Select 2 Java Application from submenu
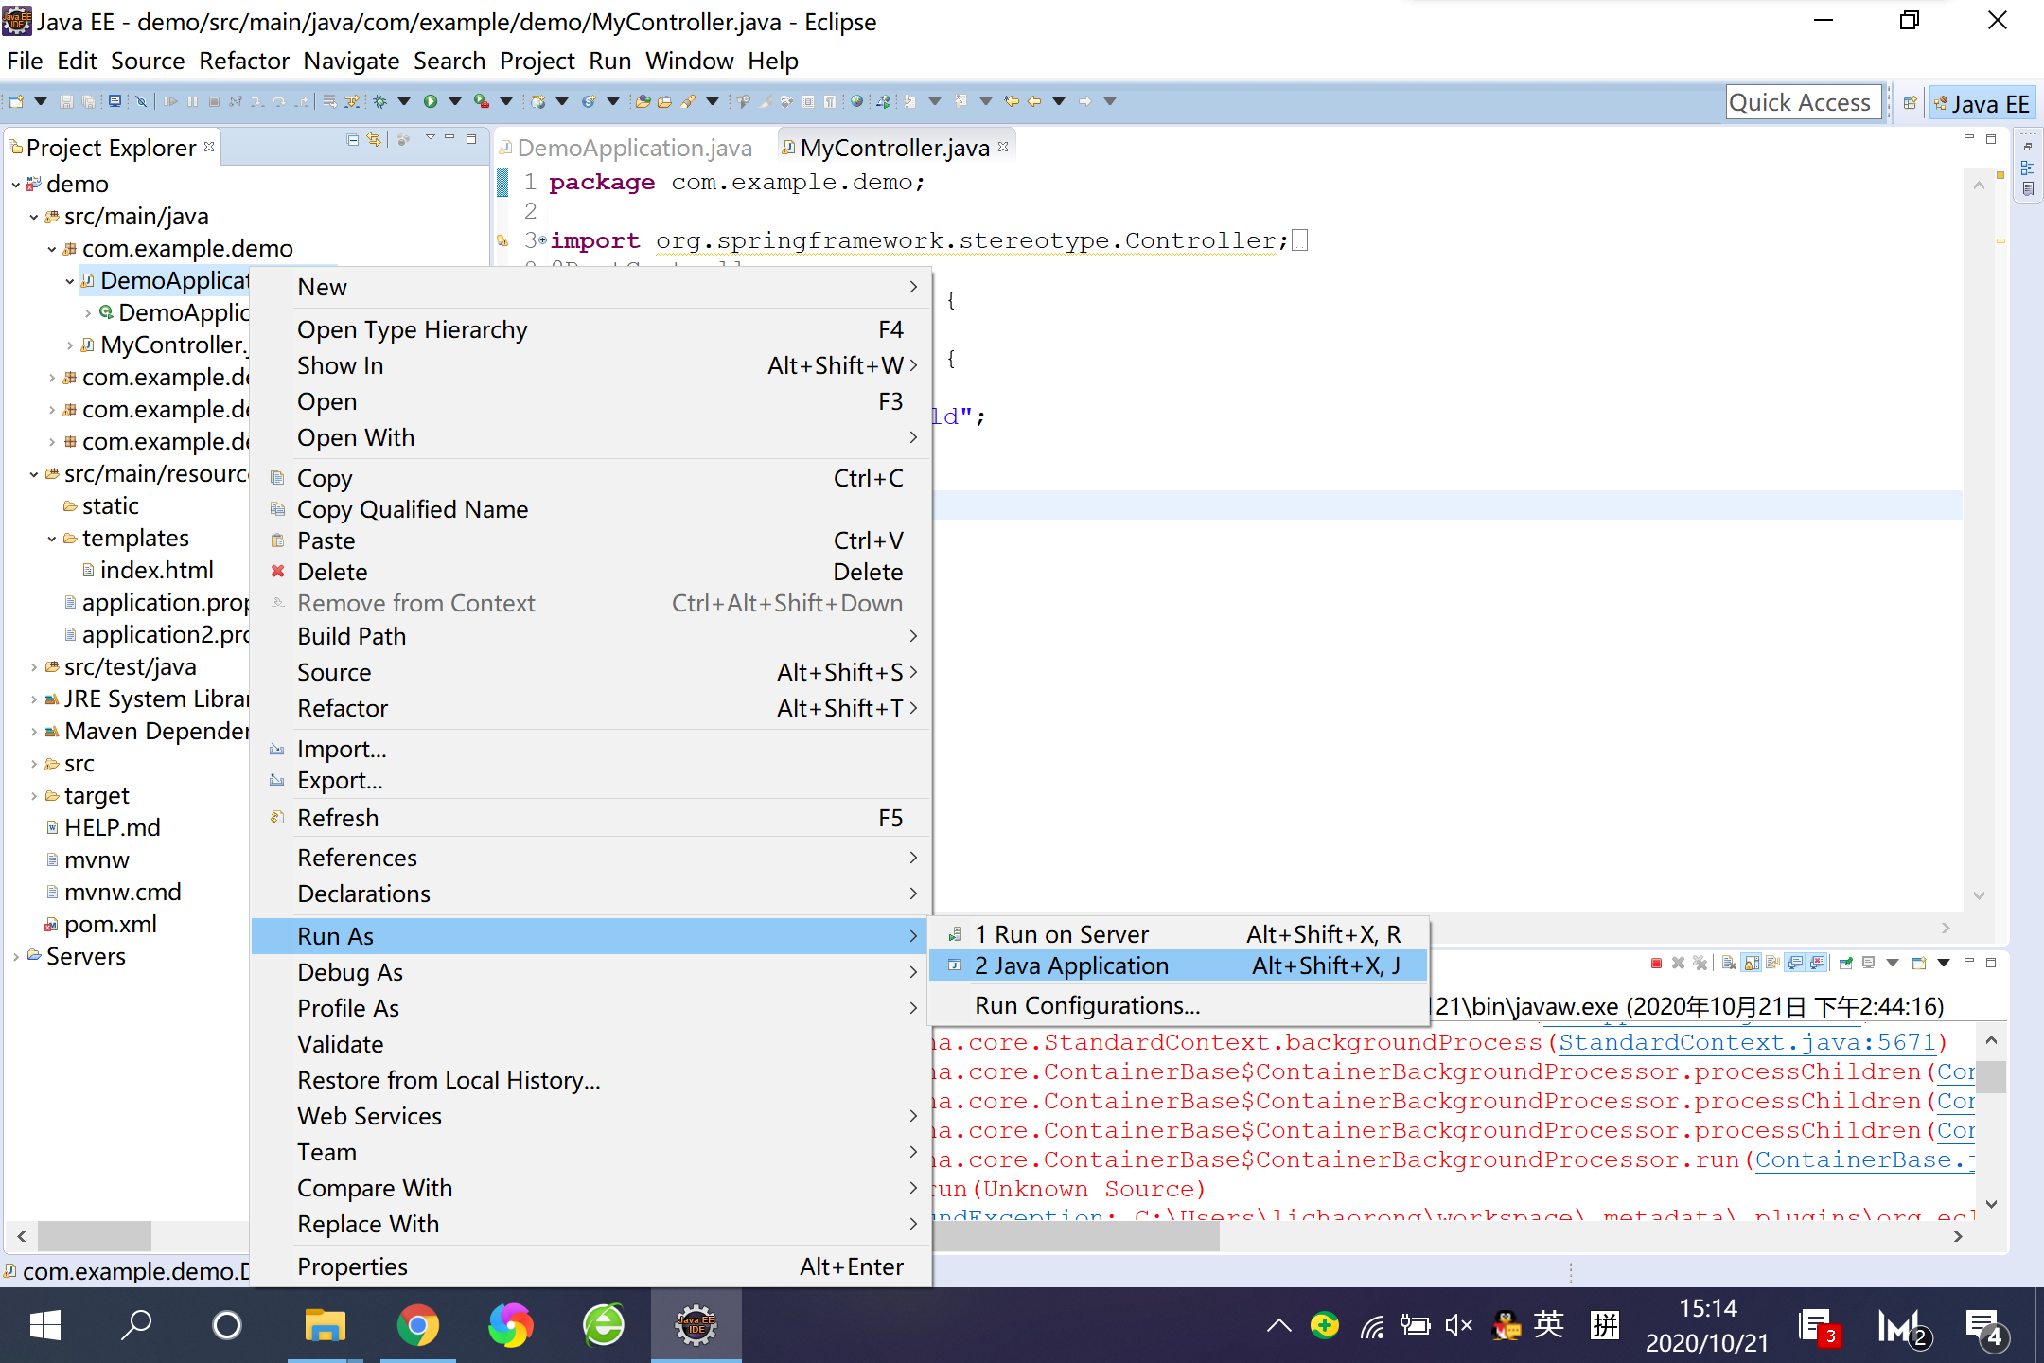Image resolution: width=2044 pixels, height=1363 pixels. [1071, 965]
